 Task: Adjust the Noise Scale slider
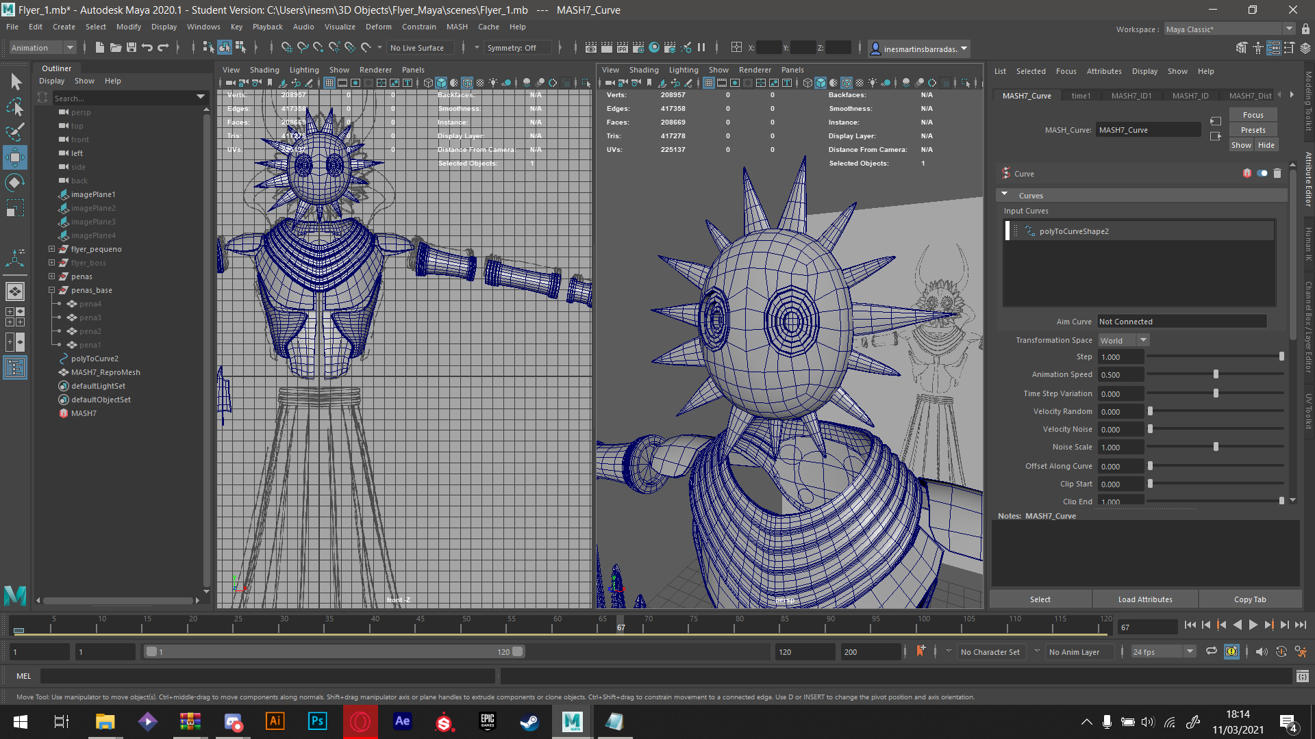[1216, 447]
